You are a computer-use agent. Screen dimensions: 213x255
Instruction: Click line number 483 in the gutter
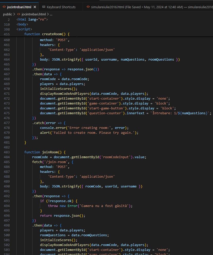point(7,152)
